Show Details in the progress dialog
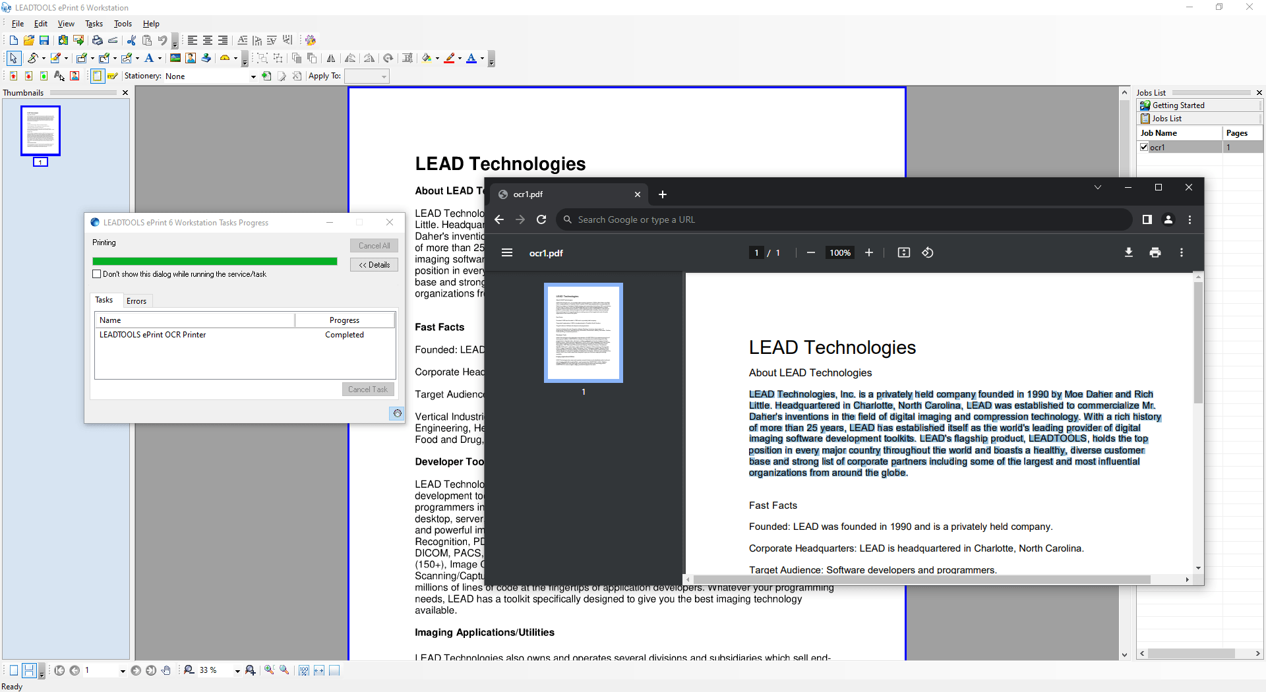Image resolution: width=1266 pixels, height=692 pixels. (x=373, y=265)
